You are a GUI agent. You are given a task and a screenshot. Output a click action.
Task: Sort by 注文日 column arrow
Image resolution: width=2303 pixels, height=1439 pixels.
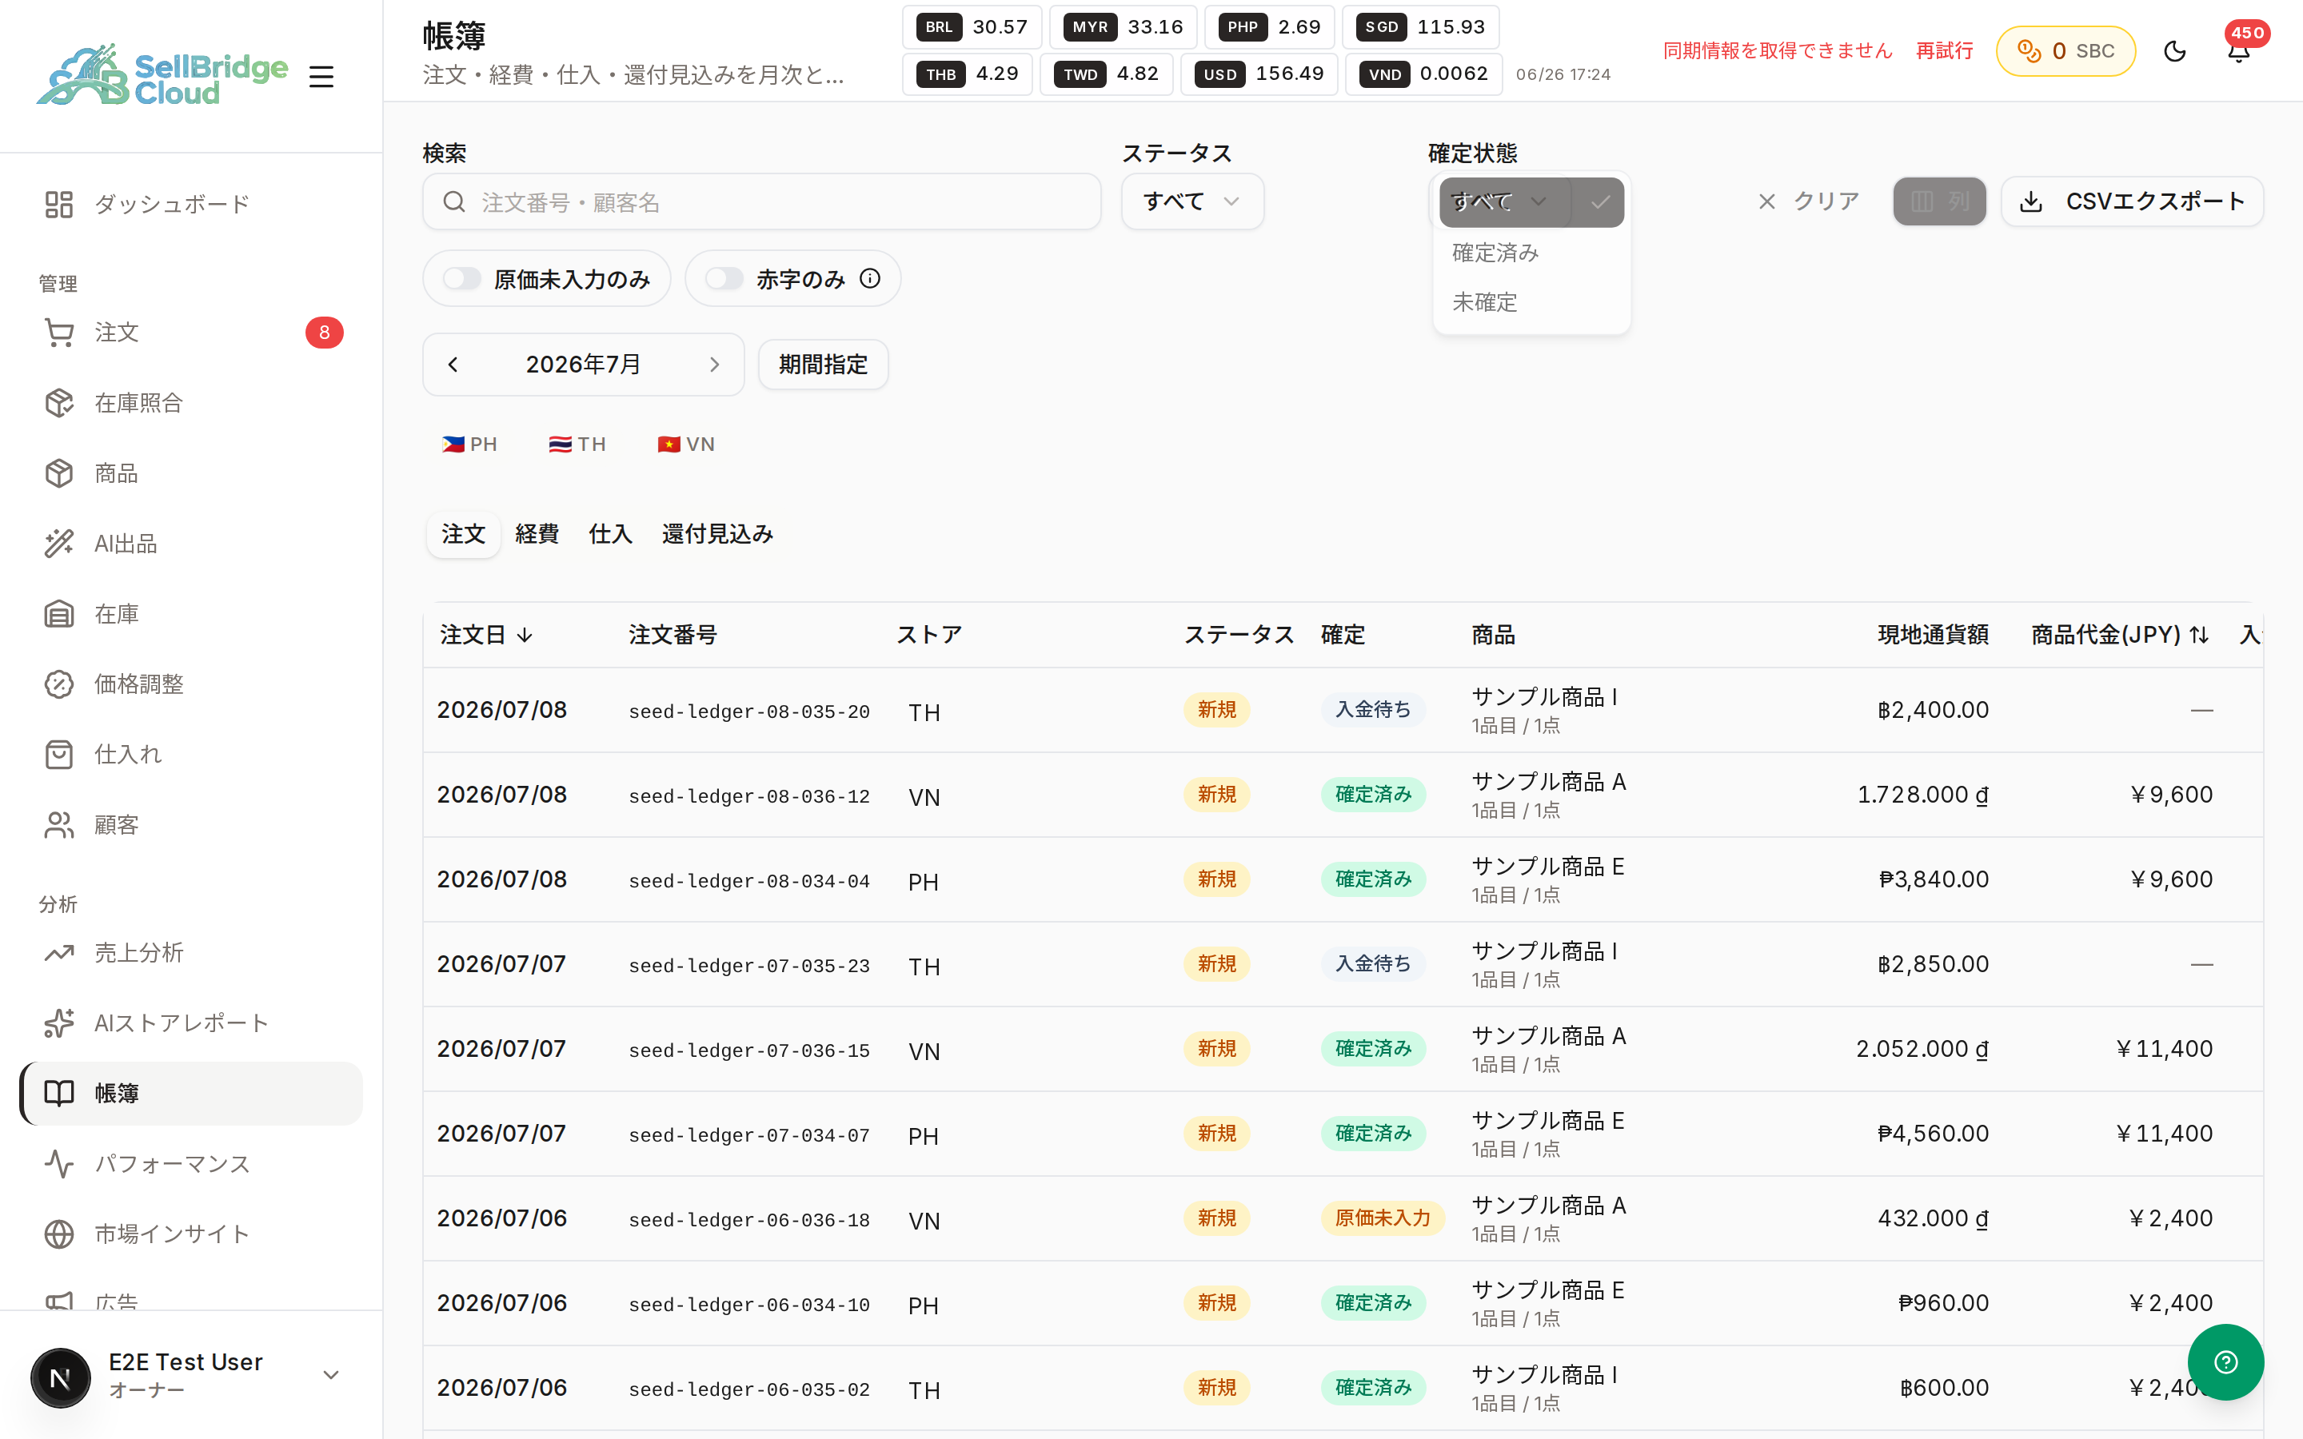485,635
